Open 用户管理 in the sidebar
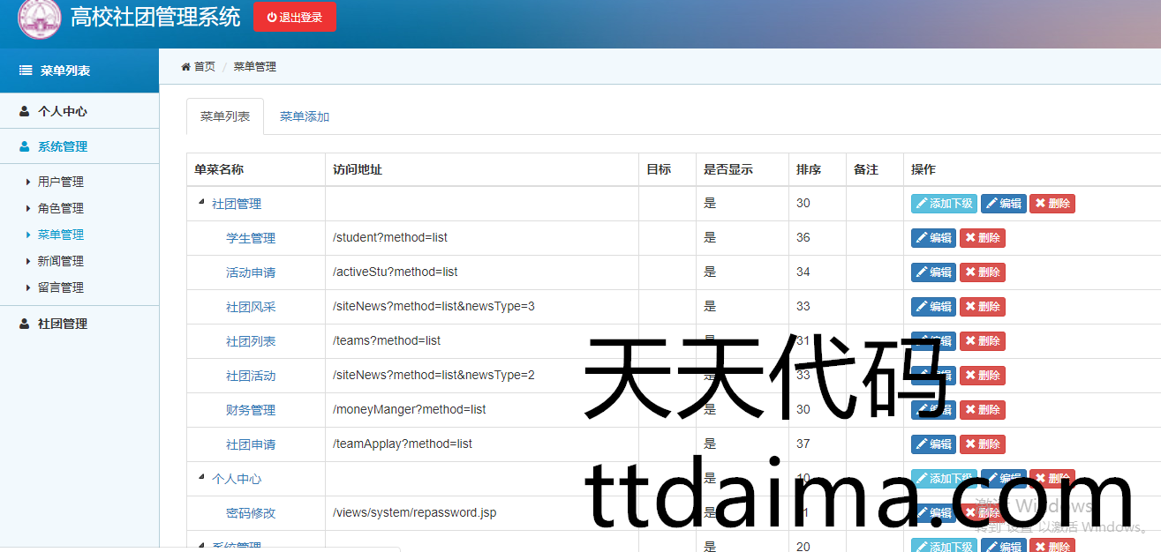The image size is (1161, 552). 60,183
